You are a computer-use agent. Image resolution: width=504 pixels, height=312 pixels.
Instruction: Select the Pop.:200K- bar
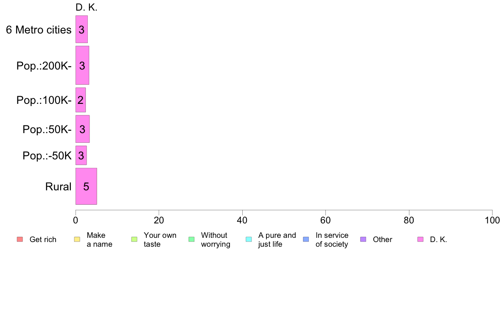(82, 65)
